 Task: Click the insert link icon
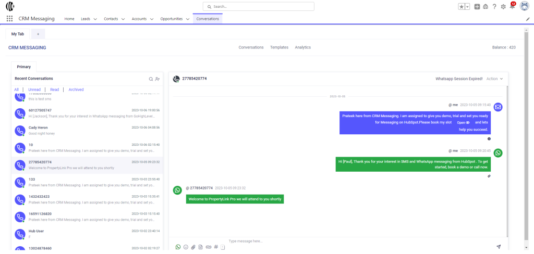tap(208, 247)
